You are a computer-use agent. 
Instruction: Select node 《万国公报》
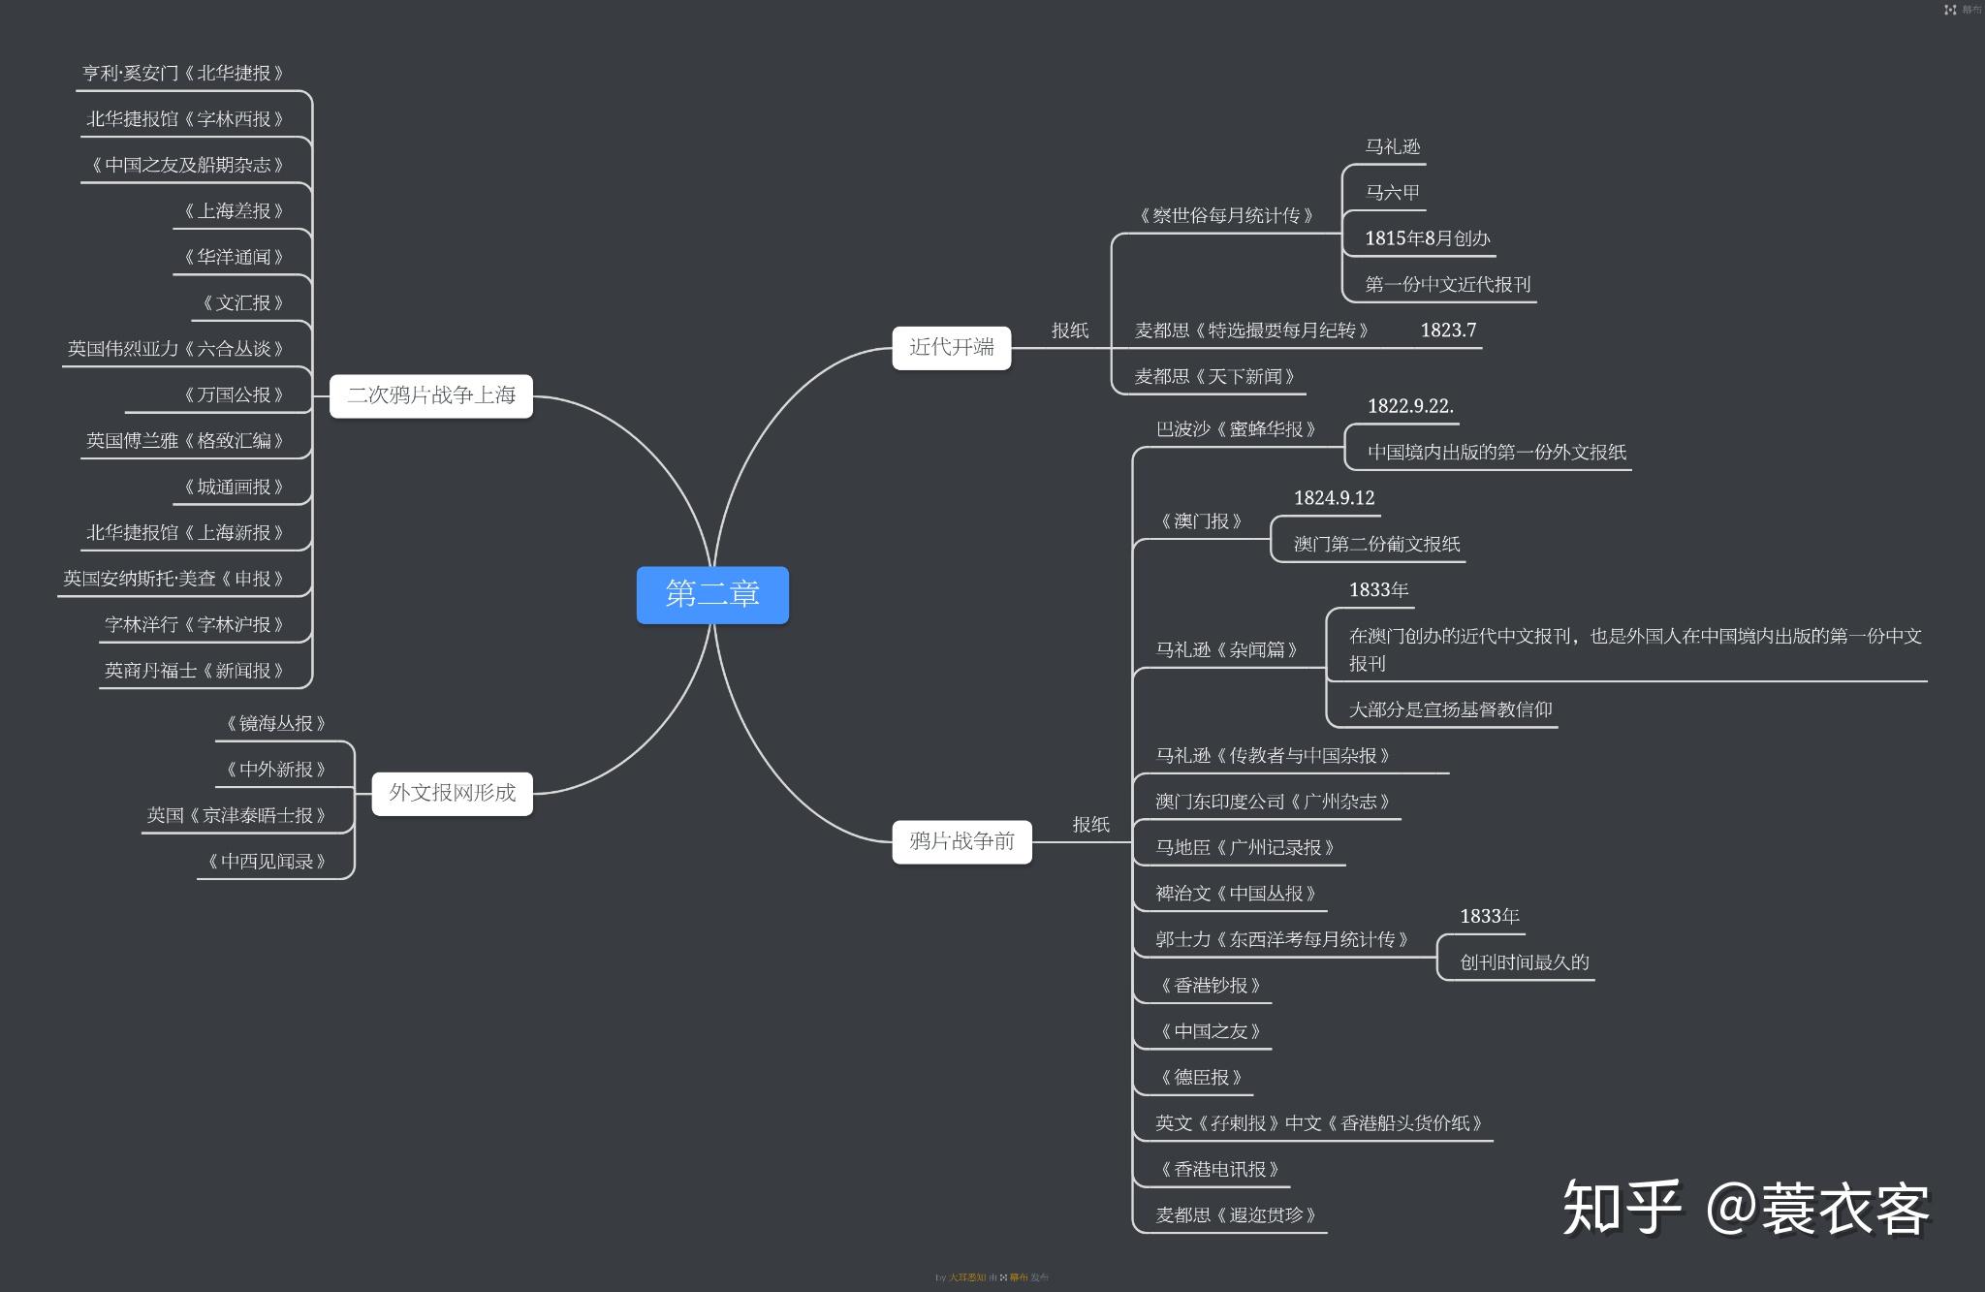point(234,395)
